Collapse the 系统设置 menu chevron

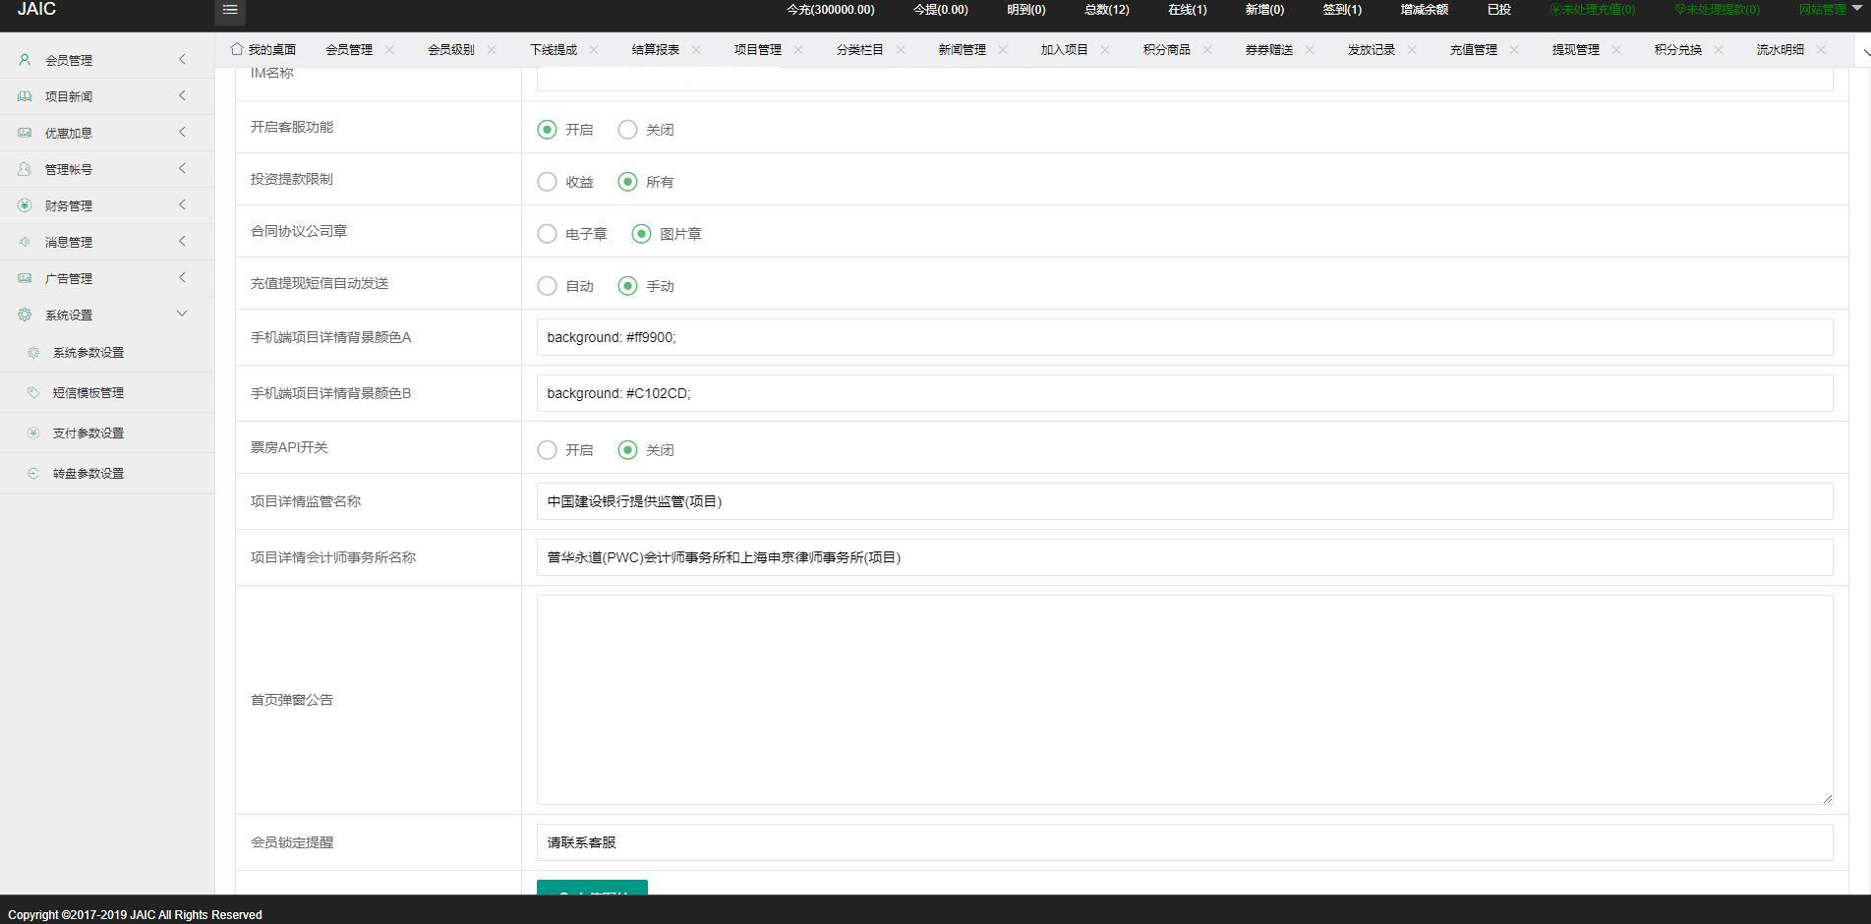coord(181,313)
